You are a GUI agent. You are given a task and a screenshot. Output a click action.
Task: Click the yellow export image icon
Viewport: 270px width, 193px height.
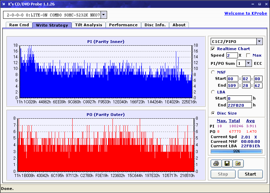pos(238,164)
